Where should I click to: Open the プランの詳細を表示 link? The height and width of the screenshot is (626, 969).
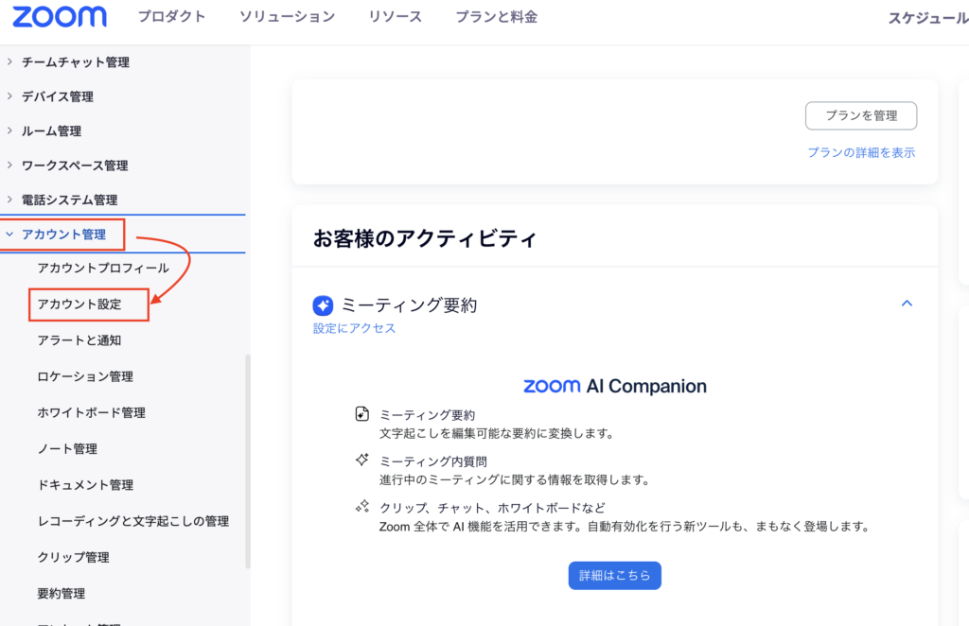coord(861,152)
